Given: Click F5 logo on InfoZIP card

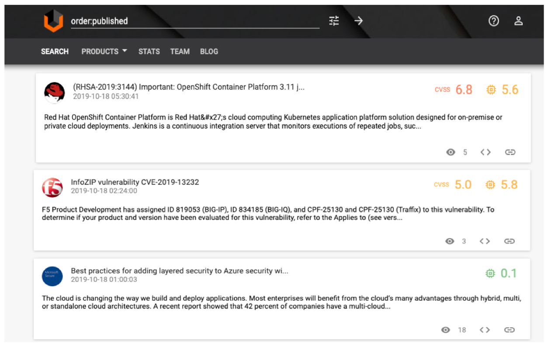Looking at the screenshot, I should click(52, 187).
